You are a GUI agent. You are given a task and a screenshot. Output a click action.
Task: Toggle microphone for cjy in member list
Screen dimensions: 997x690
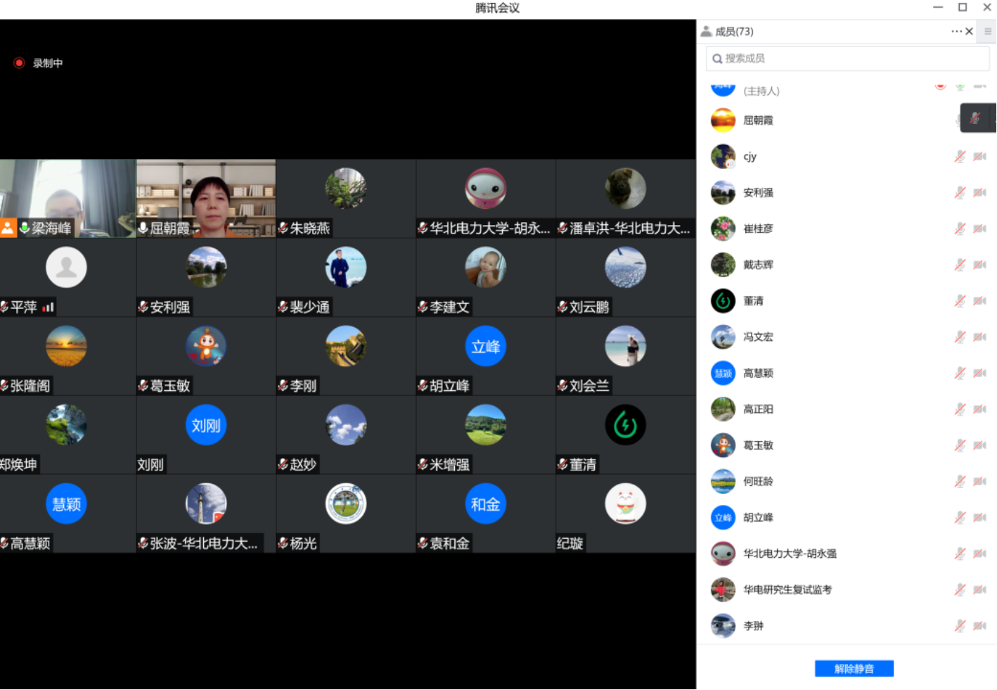[x=960, y=156]
